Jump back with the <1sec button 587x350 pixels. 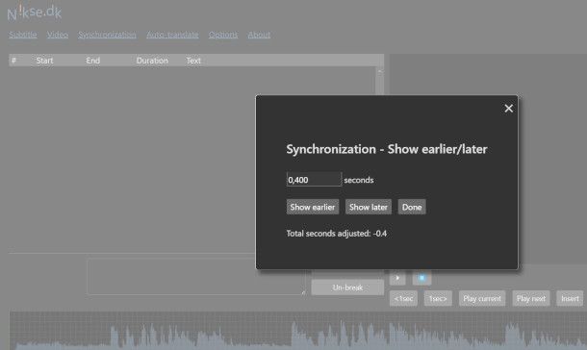pyautogui.click(x=403, y=298)
